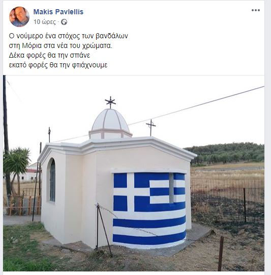This screenshot has width=271, height=275.
Task: Click the olive grove hillside in the photo
Action: coord(225,153)
